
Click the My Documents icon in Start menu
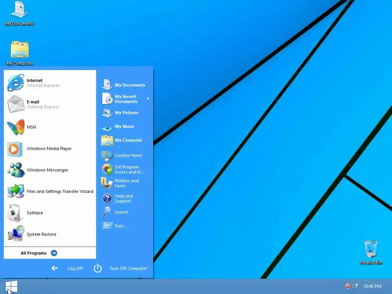(107, 85)
